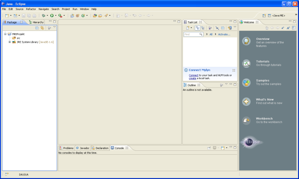299x179 pixels.
Task: Switch to the Problems tab
Action: tap(66, 148)
